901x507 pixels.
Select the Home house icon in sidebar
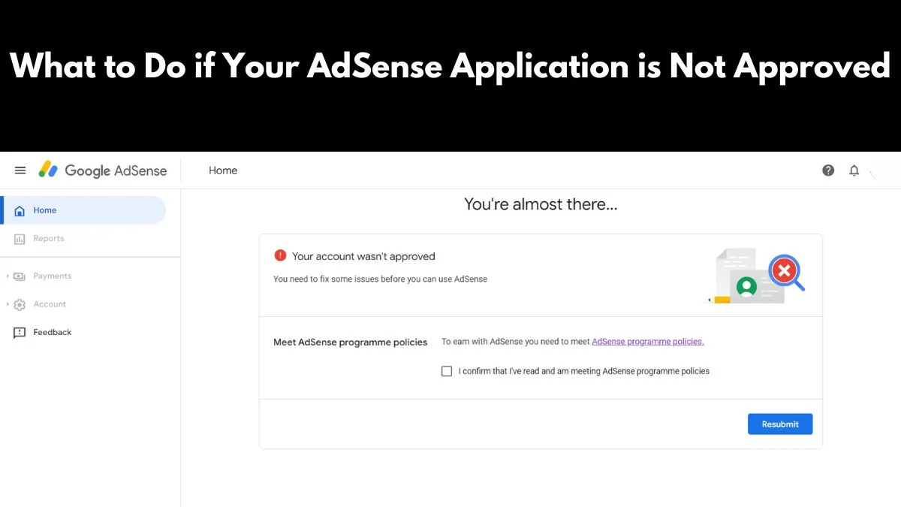(19, 210)
